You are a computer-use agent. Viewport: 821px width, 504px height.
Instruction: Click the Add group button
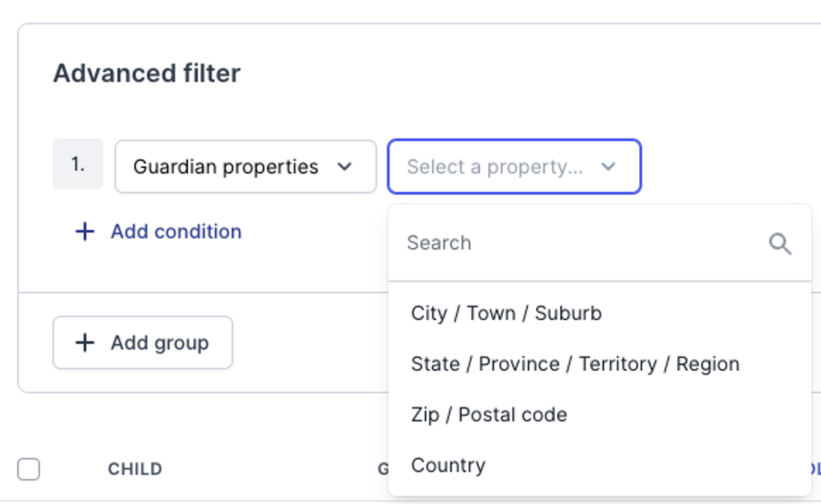142,343
